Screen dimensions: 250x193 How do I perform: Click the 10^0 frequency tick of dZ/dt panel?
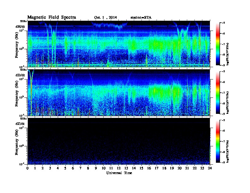21,146
